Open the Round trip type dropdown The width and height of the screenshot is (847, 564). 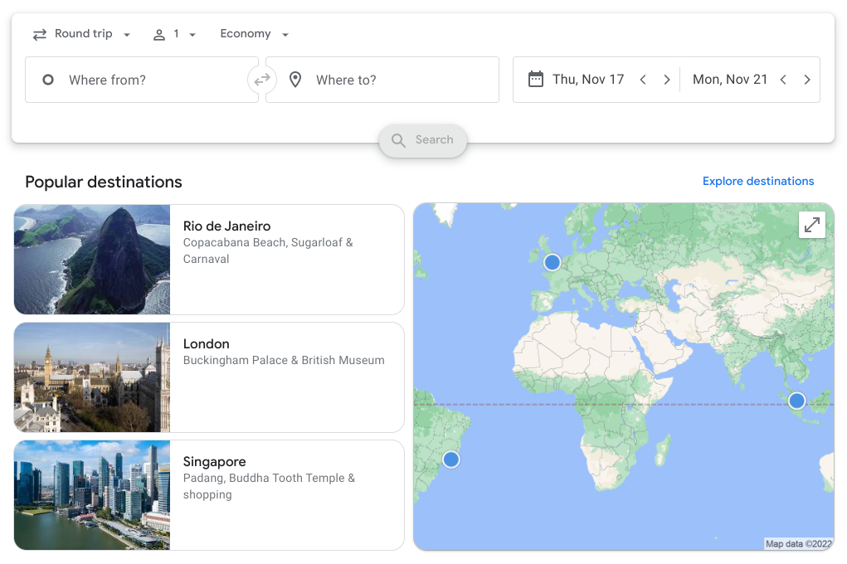click(x=82, y=34)
